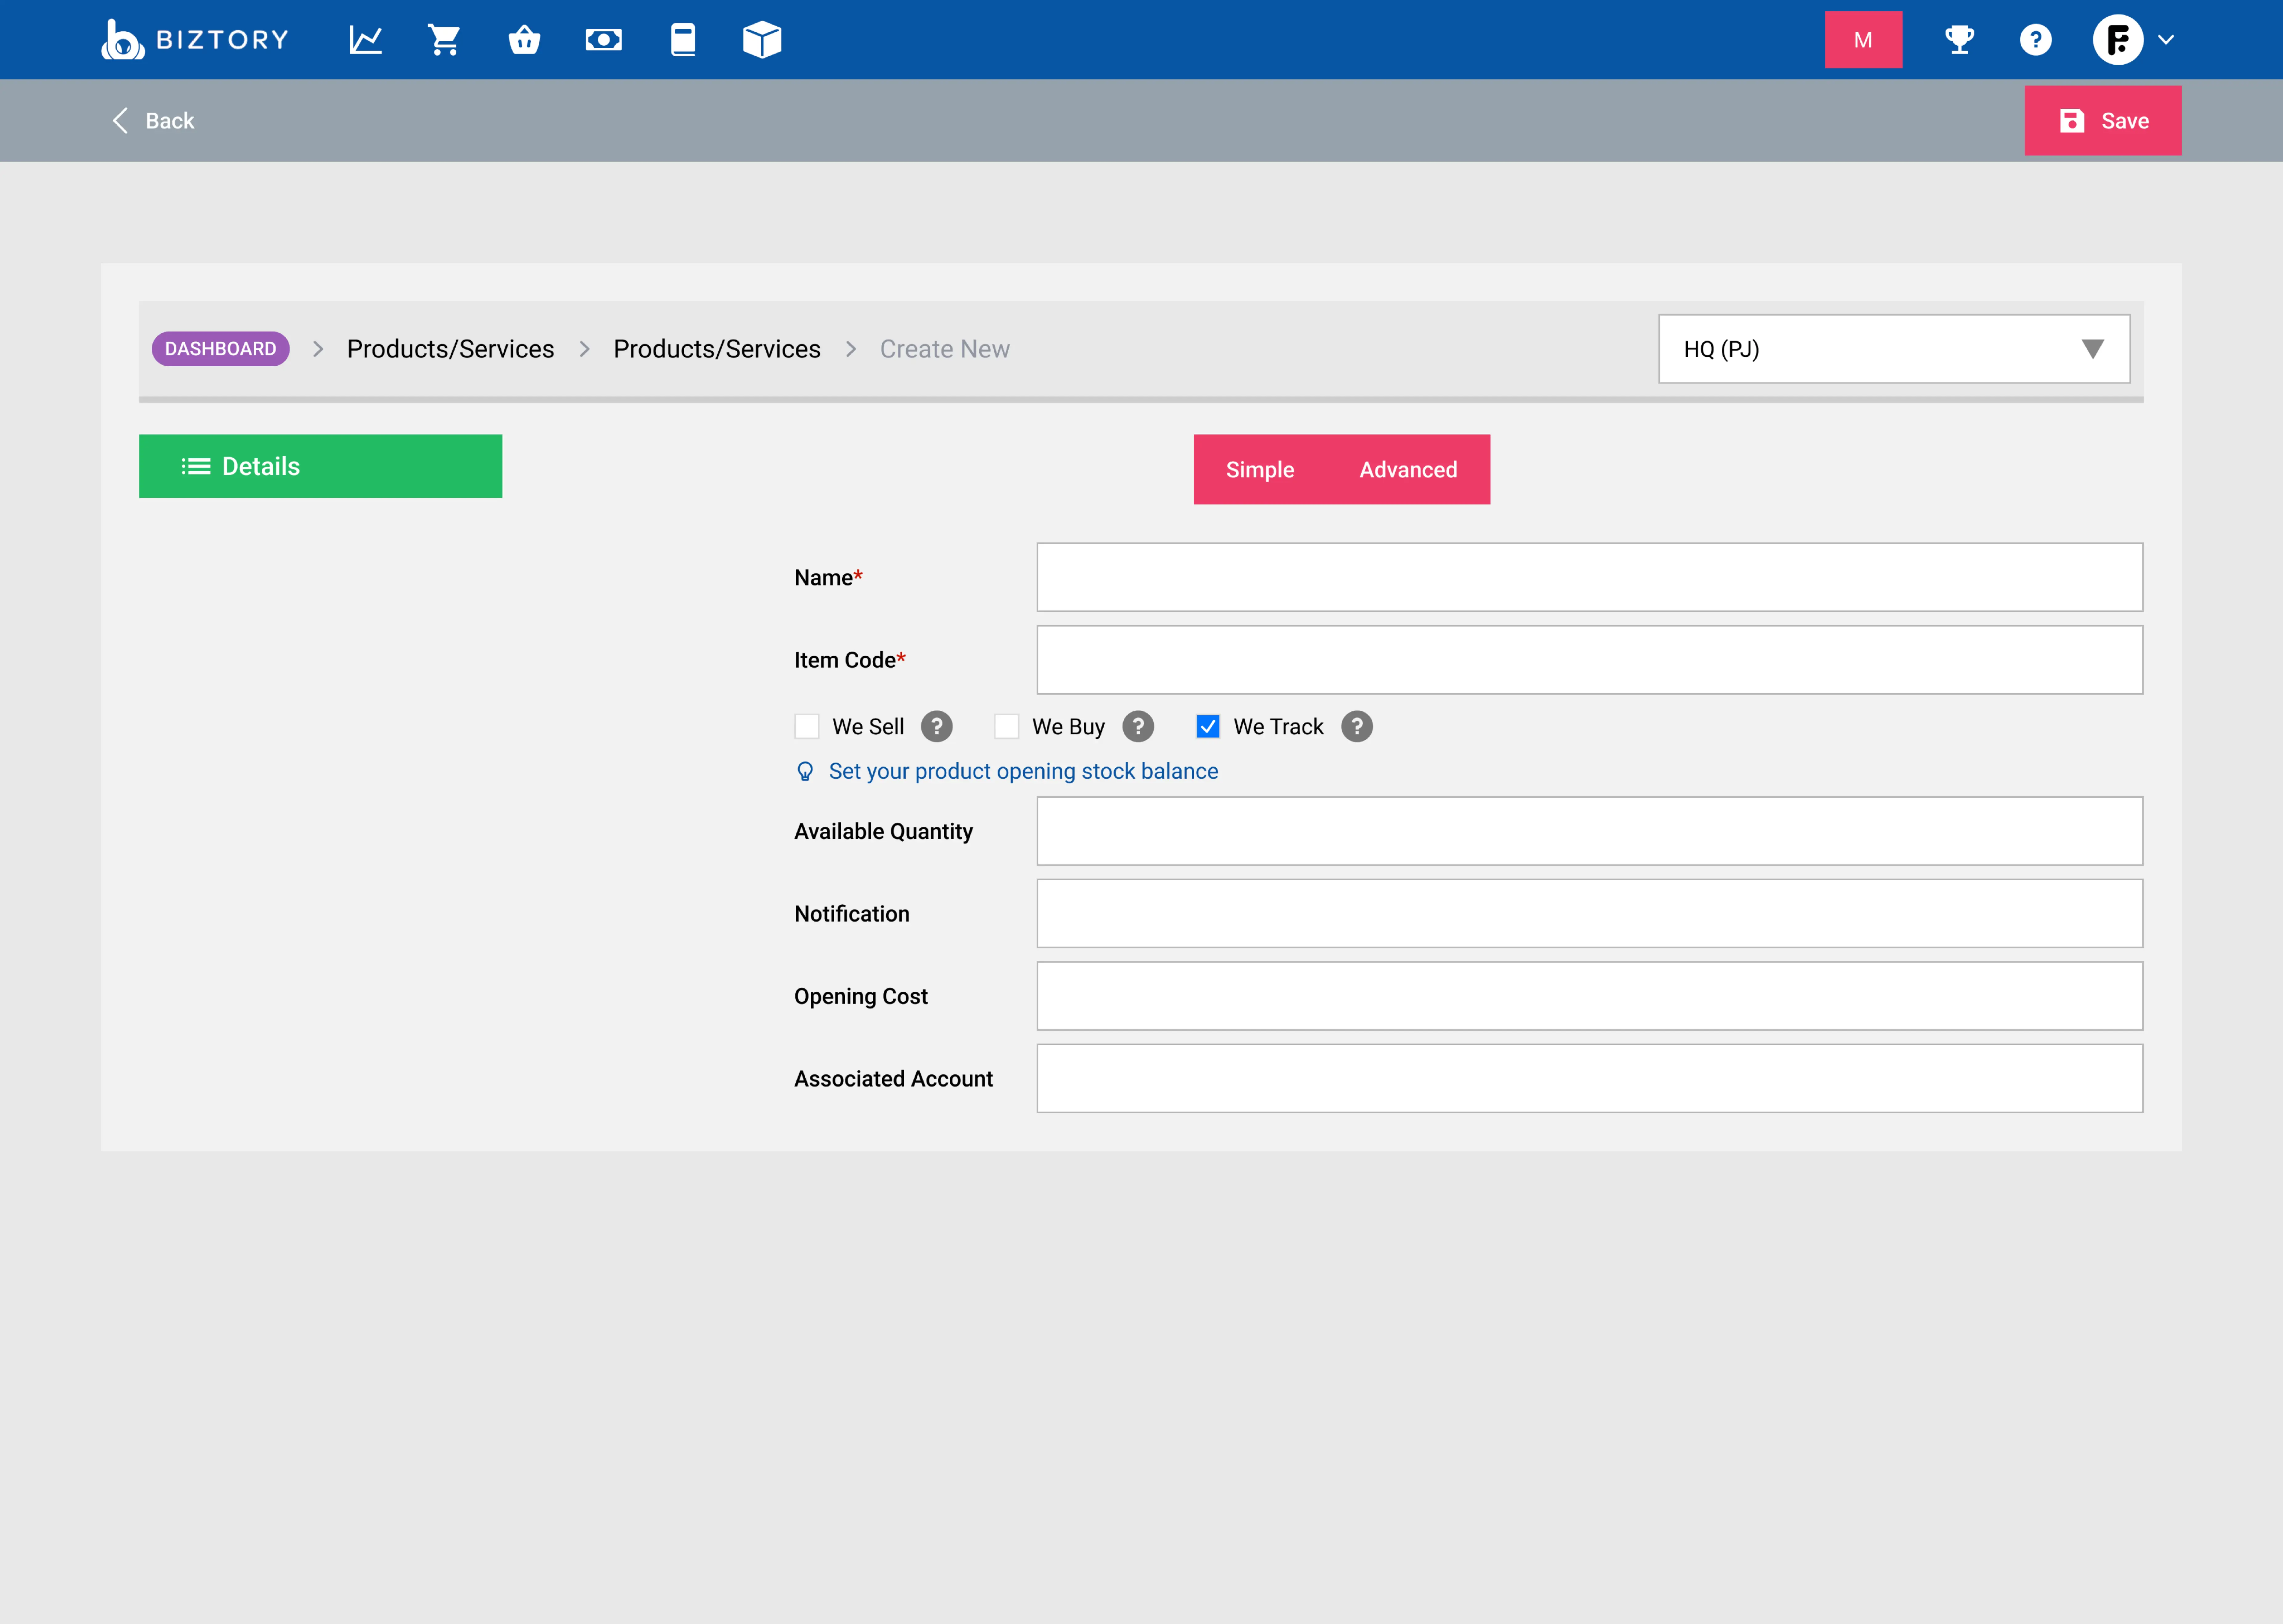This screenshot has height=1624, width=2283.
Task: Open the purchases basket icon
Action: point(524,40)
